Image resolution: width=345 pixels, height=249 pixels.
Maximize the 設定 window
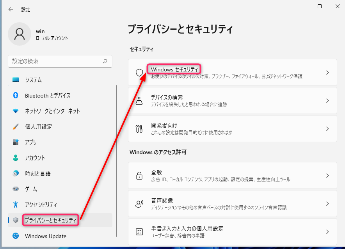point(320,6)
